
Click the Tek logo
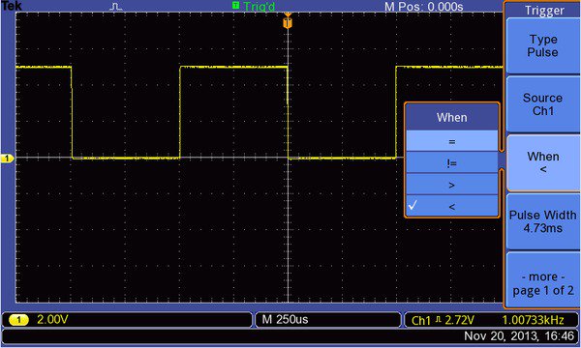click(12, 6)
